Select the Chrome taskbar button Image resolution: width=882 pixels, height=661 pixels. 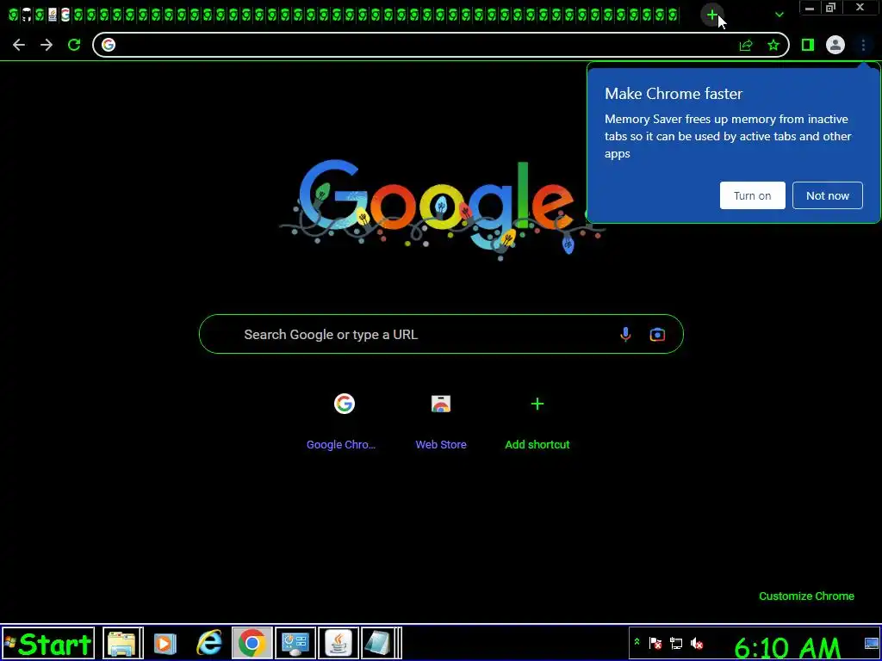point(252,644)
